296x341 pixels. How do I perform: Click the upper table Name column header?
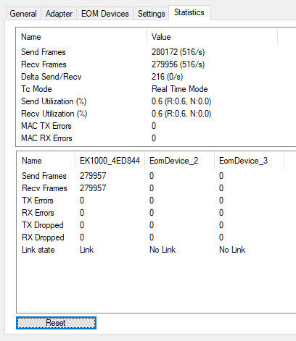pos(81,37)
